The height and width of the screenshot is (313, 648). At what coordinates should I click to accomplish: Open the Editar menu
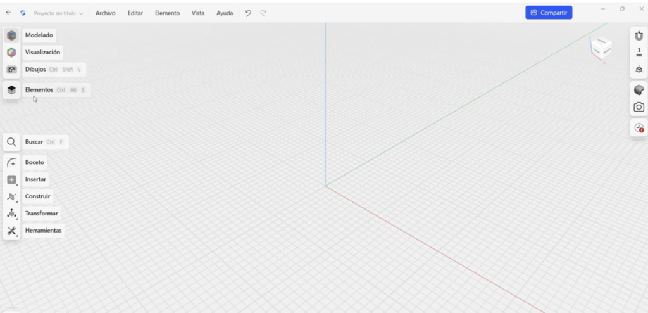pos(135,13)
